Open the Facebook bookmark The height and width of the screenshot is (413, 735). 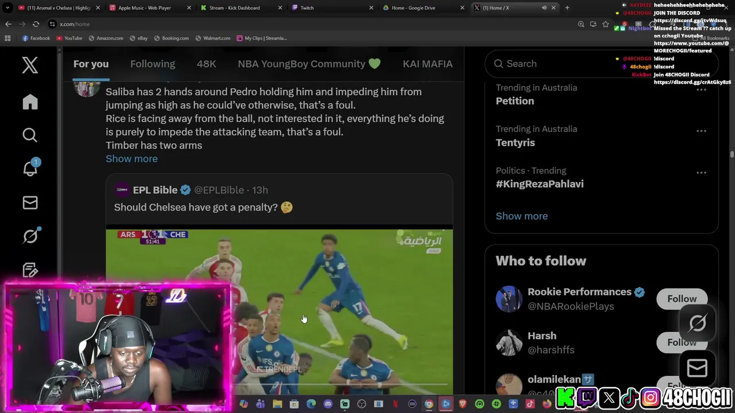tap(36, 38)
